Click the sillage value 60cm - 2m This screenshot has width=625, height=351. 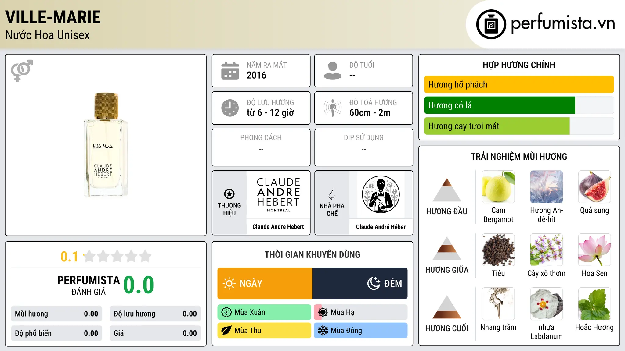point(370,113)
